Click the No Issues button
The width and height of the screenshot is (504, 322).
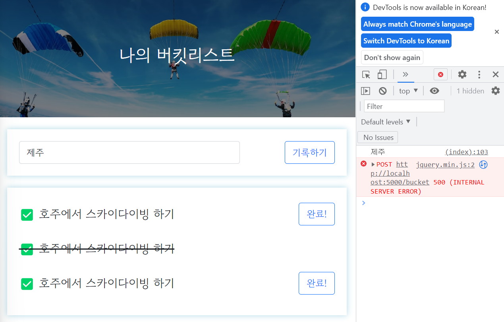click(378, 137)
